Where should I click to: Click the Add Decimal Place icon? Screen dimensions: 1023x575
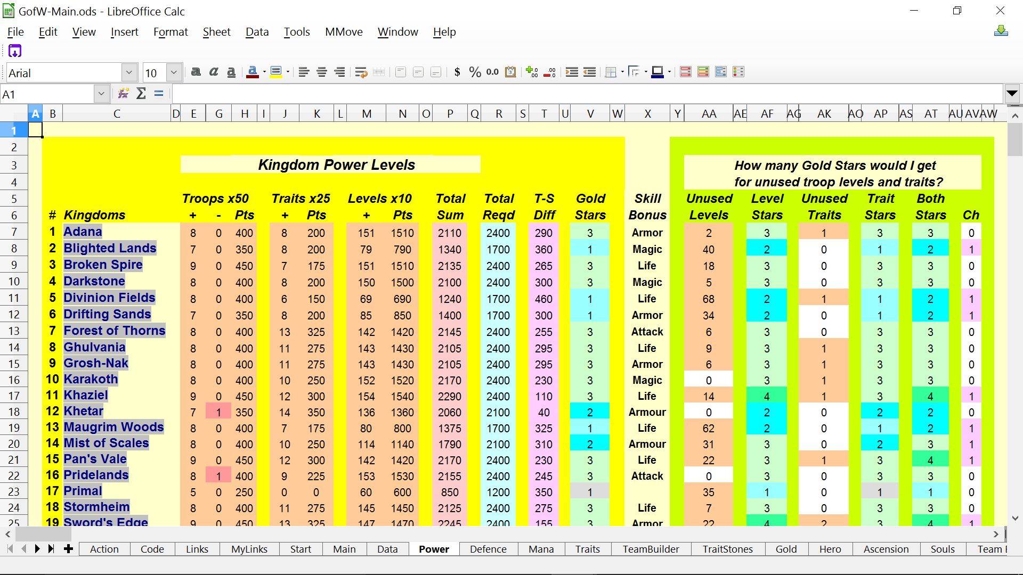pos(532,72)
